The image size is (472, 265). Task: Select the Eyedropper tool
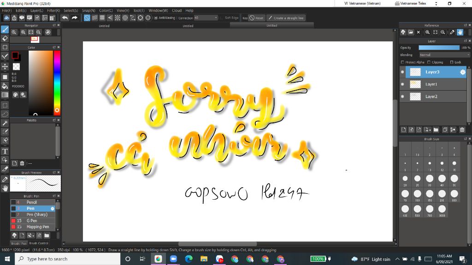[5, 179]
